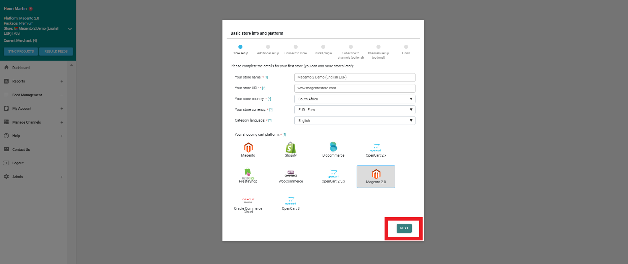Click the NEXT button
This screenshot has width=628, height=264.
pyautogui.click(x=404, y=228)
